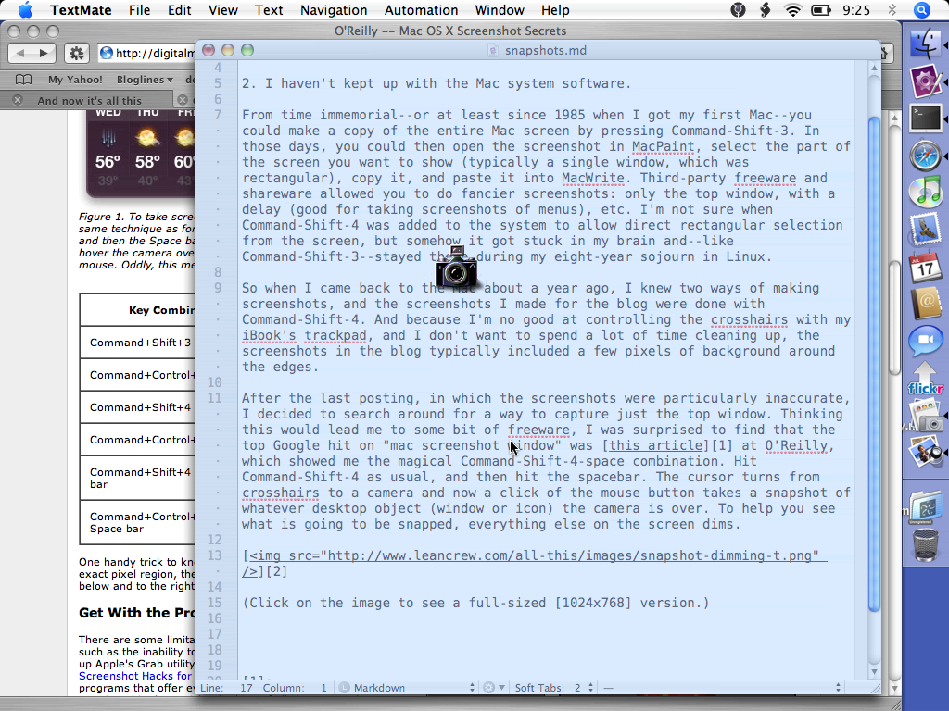
Task: Open the AirPort Wi-Fi menu
Action: pos(792,10)
